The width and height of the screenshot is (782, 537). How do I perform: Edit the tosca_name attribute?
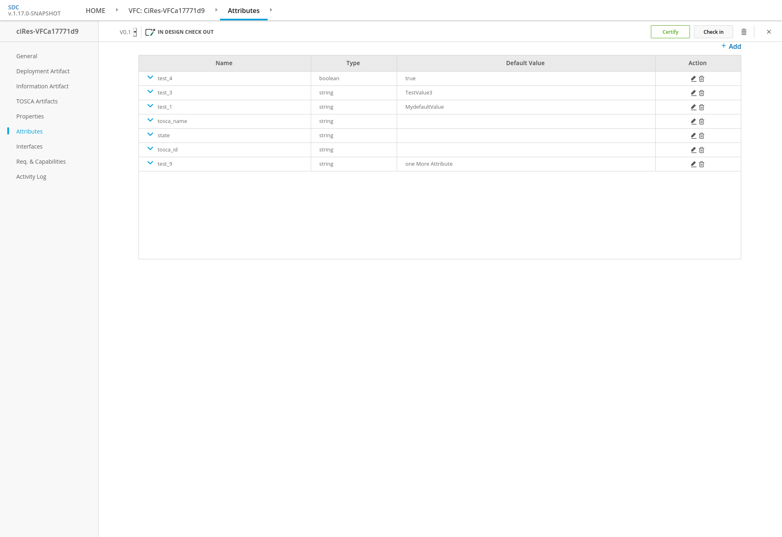coord(693,121)
